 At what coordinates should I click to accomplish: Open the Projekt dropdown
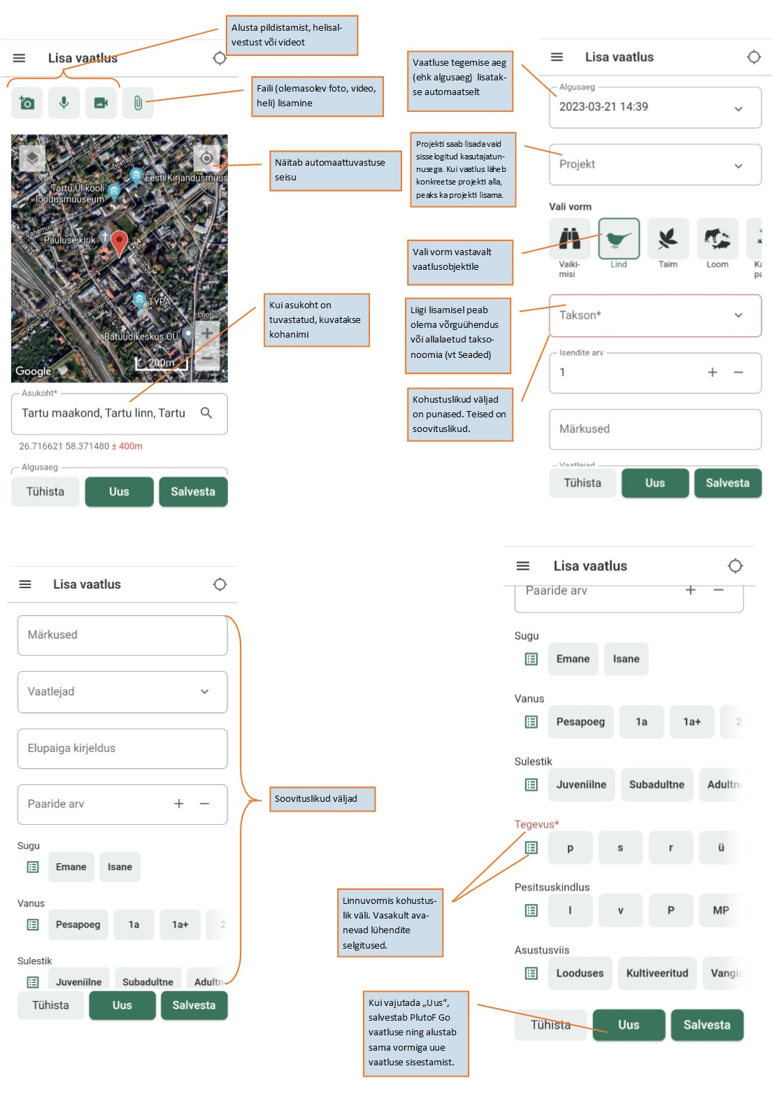point(655,165)
